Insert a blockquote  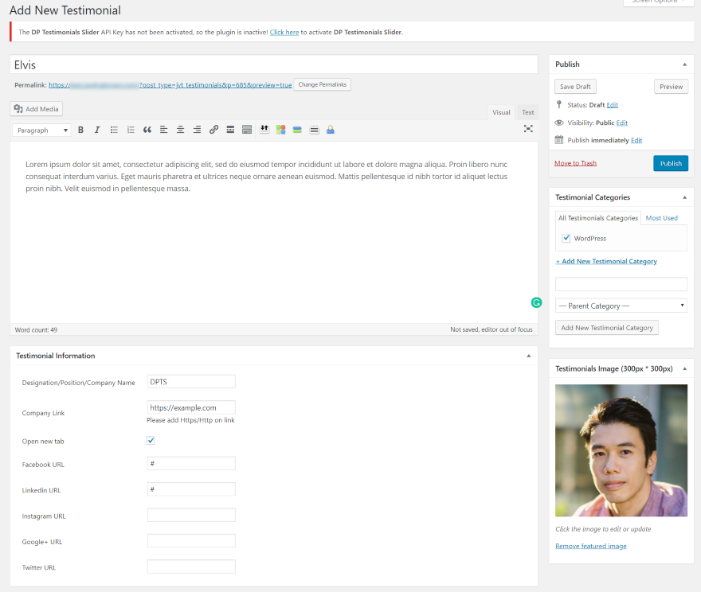coord(147,130)
